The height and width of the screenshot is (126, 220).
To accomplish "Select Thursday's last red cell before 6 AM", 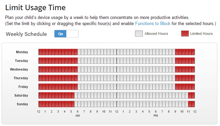I will [x=76, y=78].
